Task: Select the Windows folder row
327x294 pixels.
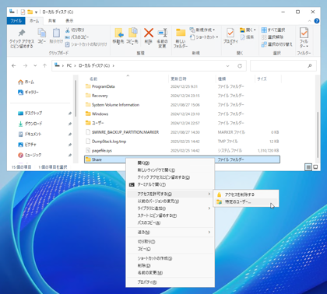Action: coord(182,114)
